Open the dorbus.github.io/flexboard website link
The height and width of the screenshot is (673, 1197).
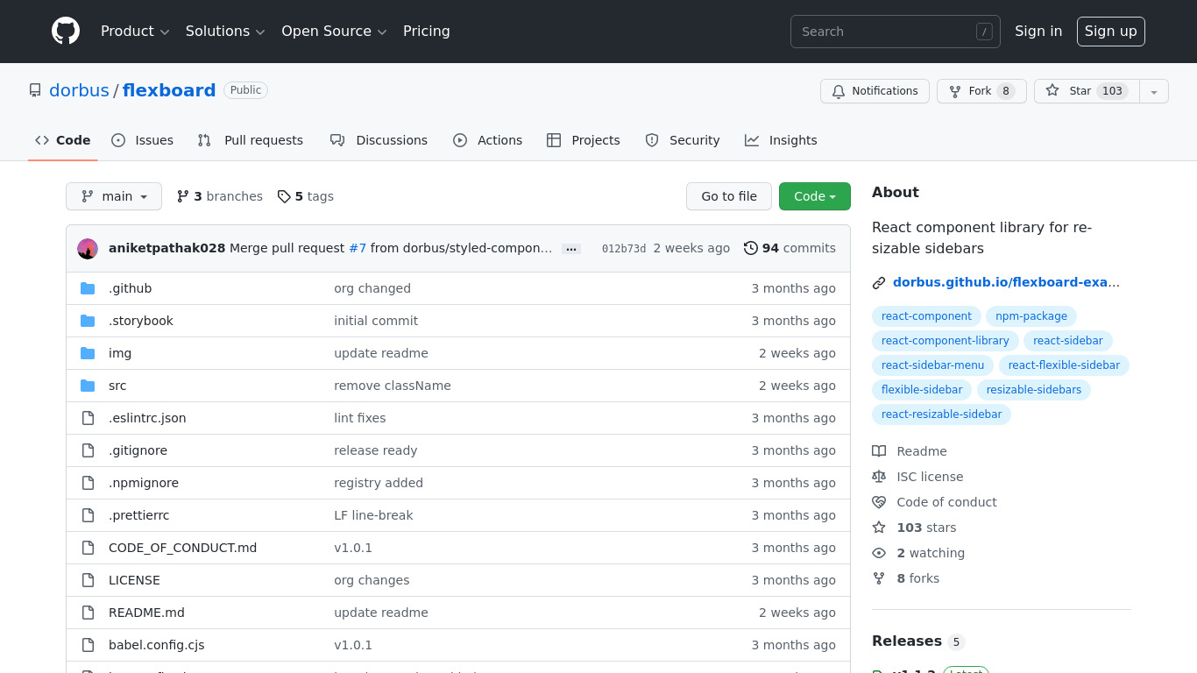click(1006, 282)
